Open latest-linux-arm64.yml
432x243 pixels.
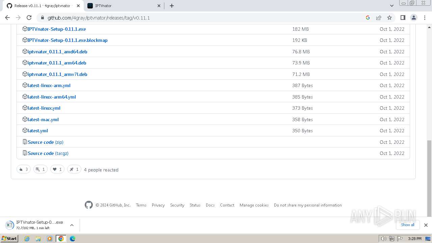(x=52, y=97)
